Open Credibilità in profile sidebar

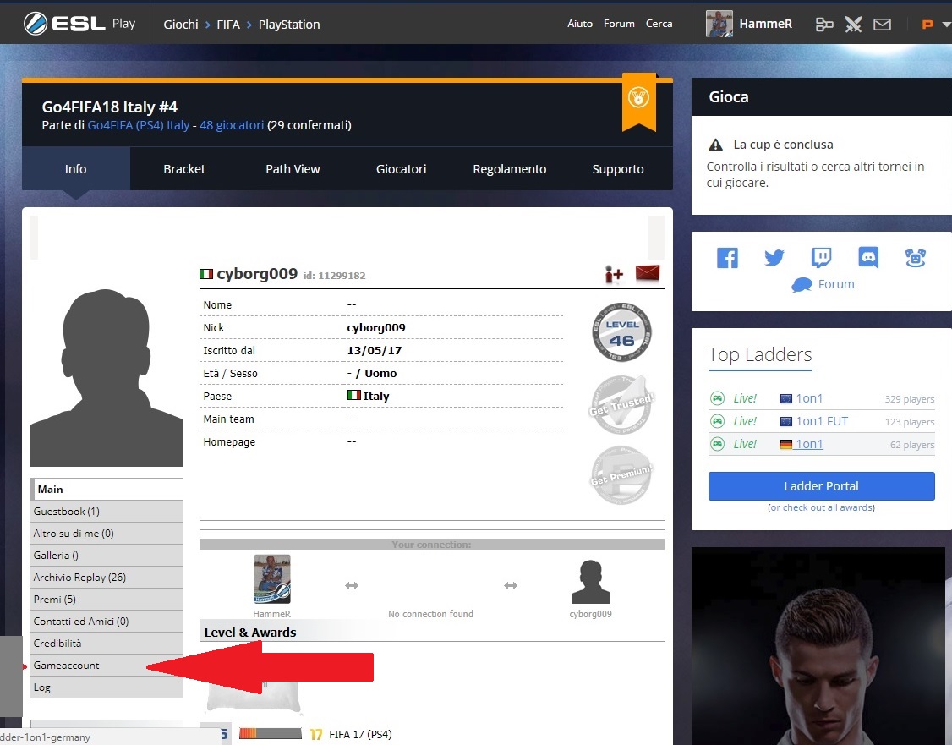coord(107,643)
